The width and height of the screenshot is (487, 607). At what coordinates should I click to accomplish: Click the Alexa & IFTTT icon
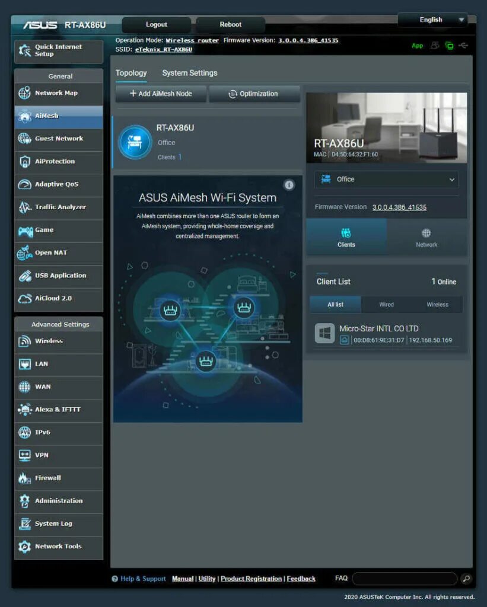click(24, 409)
